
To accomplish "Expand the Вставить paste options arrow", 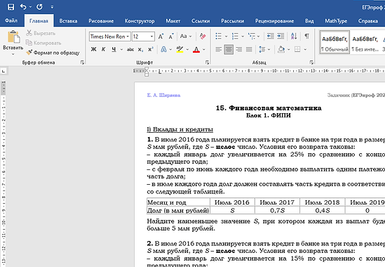I will tap(13, 54).
